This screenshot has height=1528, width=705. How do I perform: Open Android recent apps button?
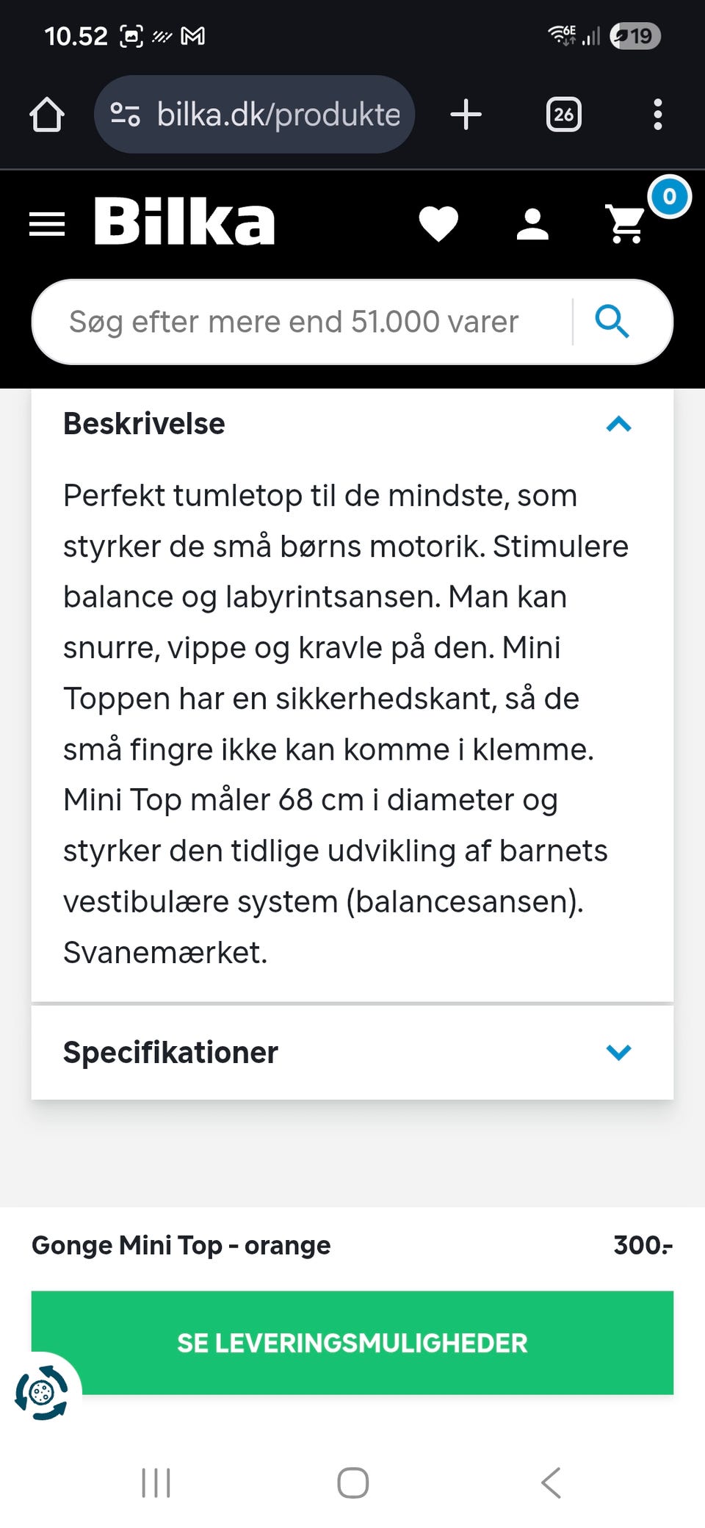pos(156,1482)
